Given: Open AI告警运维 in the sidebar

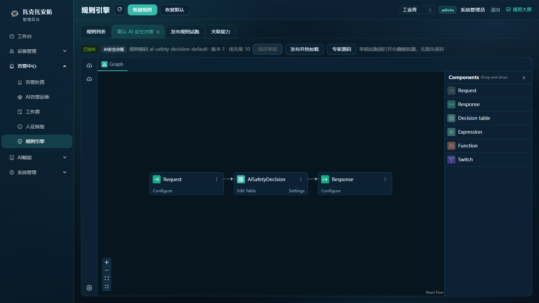Looking at the screenshot, I should point(37,97).
